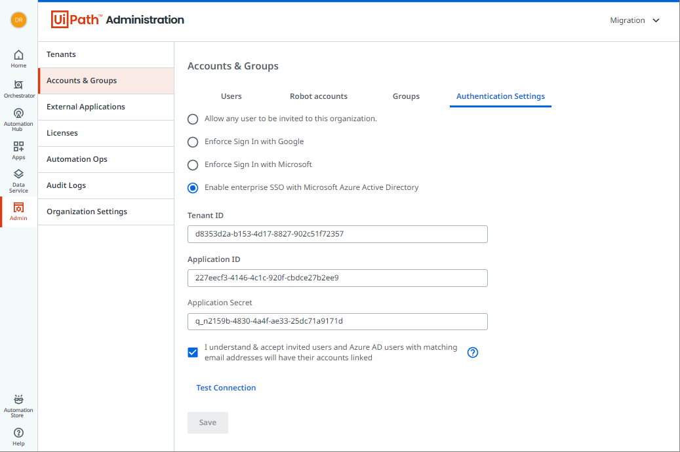The width and height of the screenshot is (680, 452).
Task: Click into the Application Secret field
Action: [338, 322]
